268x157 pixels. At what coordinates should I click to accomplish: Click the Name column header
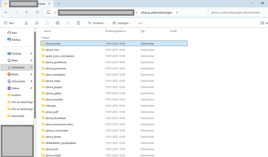point(48,31)
